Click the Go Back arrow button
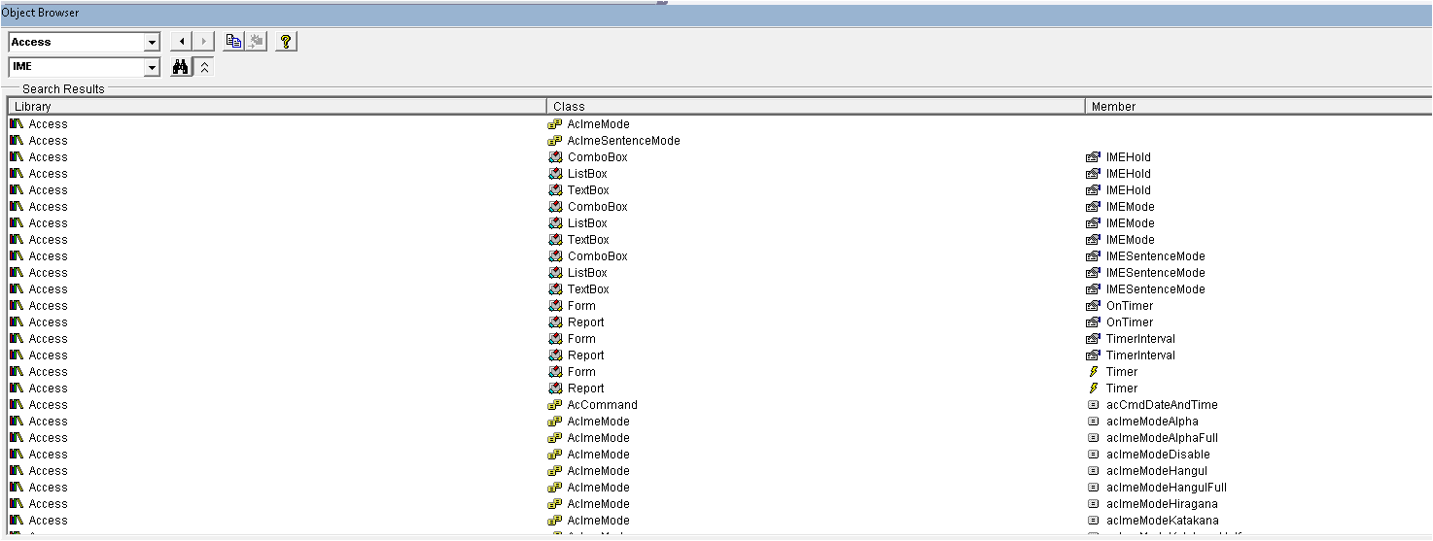Image resolution: width=1433 pixels, height=541 pixels. pyautogui.click(x=181, y=42)
